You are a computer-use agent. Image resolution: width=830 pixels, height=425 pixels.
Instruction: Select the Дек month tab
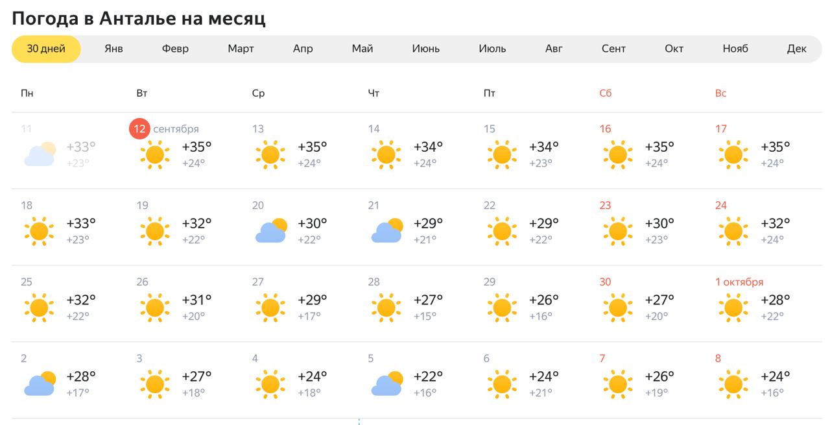[797, 49]
